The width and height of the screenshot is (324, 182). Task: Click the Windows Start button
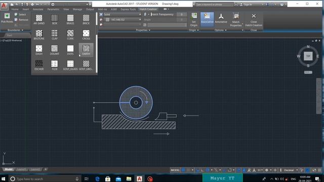(x=4, y=178)
